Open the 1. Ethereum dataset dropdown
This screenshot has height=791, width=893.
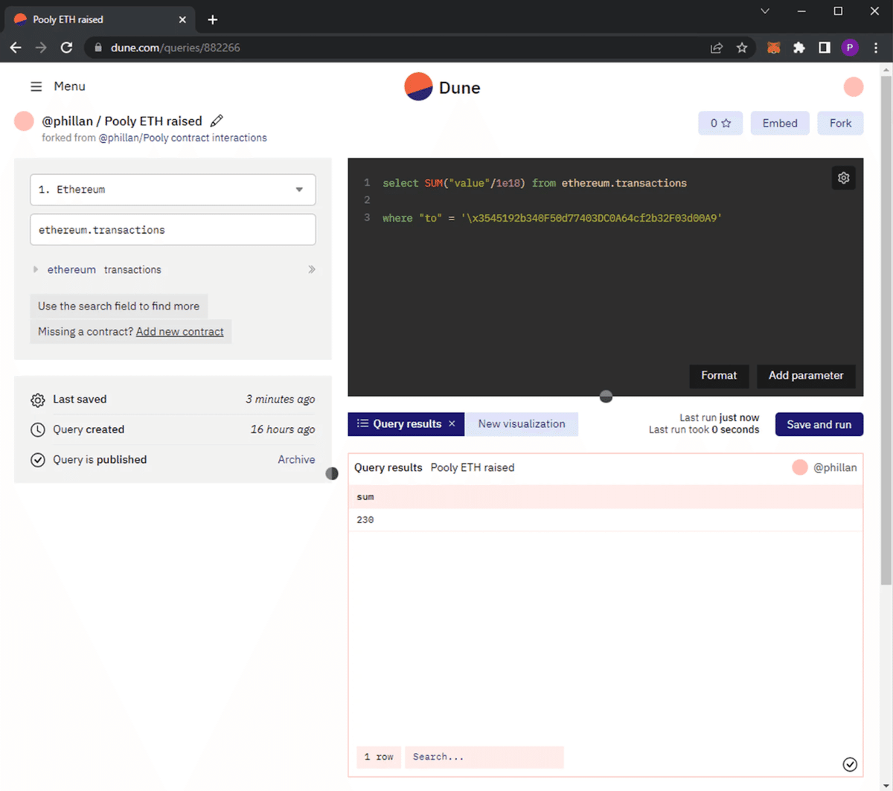[173, 190]
